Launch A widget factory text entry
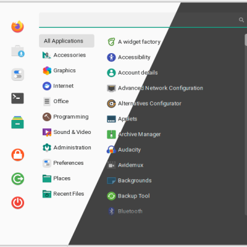 pyautogui.click(x=139, y=42)
